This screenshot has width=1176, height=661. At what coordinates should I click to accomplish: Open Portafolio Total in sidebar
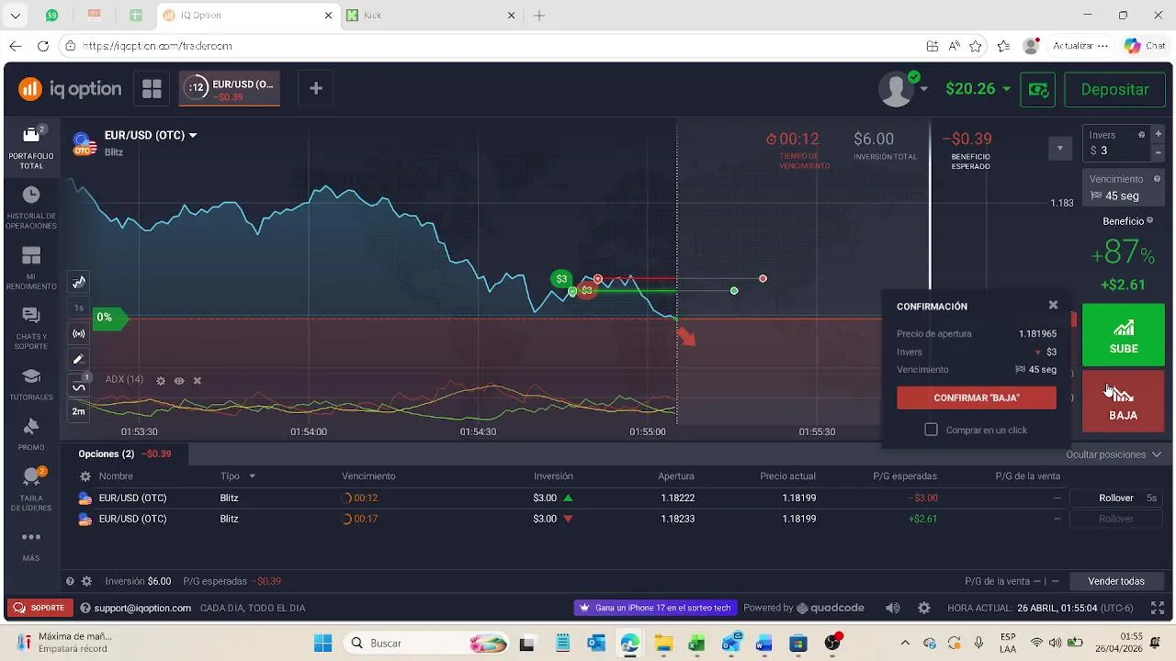pos(31,147)
